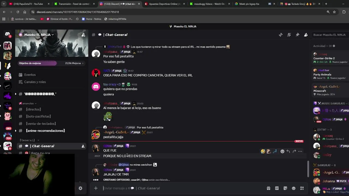This screenshot has width=349, height=196.
Task: Select the anime-recomendaciones channel
Action: tap(45, 131)
